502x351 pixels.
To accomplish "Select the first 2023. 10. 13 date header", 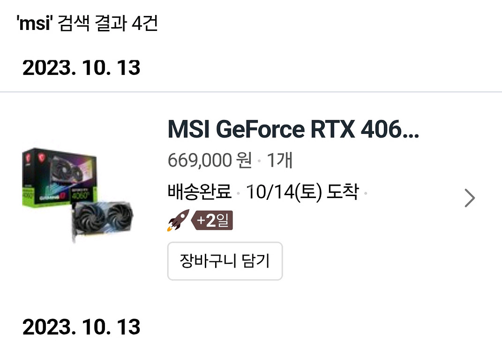I will 81,68.
